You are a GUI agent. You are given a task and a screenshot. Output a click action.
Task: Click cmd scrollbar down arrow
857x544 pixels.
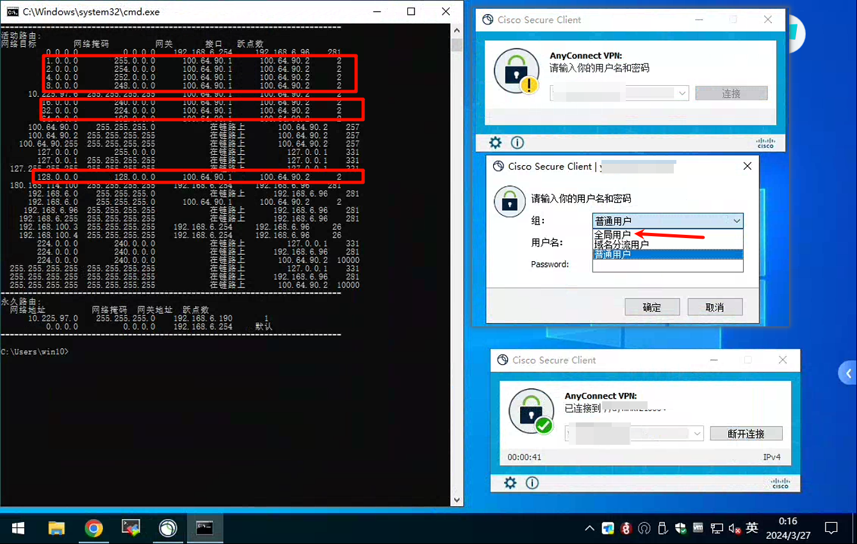pos(457,500)
